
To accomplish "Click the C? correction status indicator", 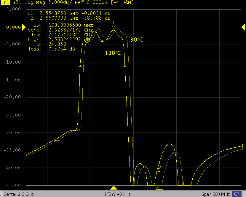I will 236,194.
